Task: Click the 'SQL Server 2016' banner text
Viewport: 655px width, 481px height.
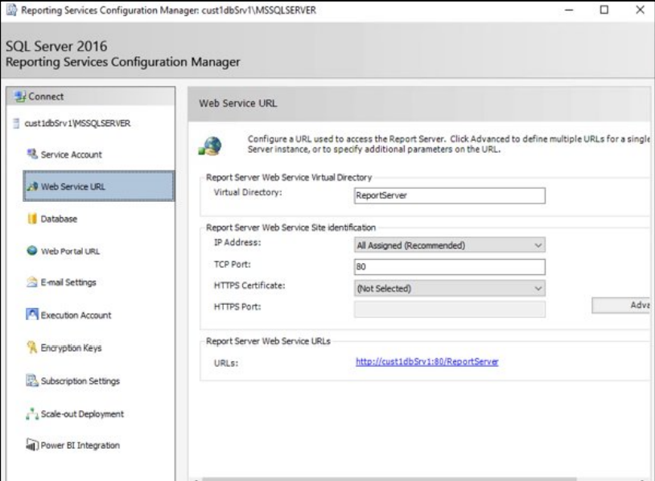Action: pyautogui.click(x=56, y=46)
